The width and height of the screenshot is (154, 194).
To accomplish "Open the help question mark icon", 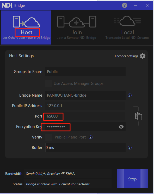I will point(125,5).
